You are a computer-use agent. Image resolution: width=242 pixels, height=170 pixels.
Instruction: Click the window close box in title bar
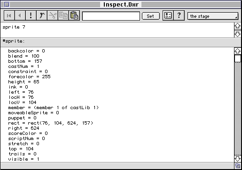coord(7,5)
